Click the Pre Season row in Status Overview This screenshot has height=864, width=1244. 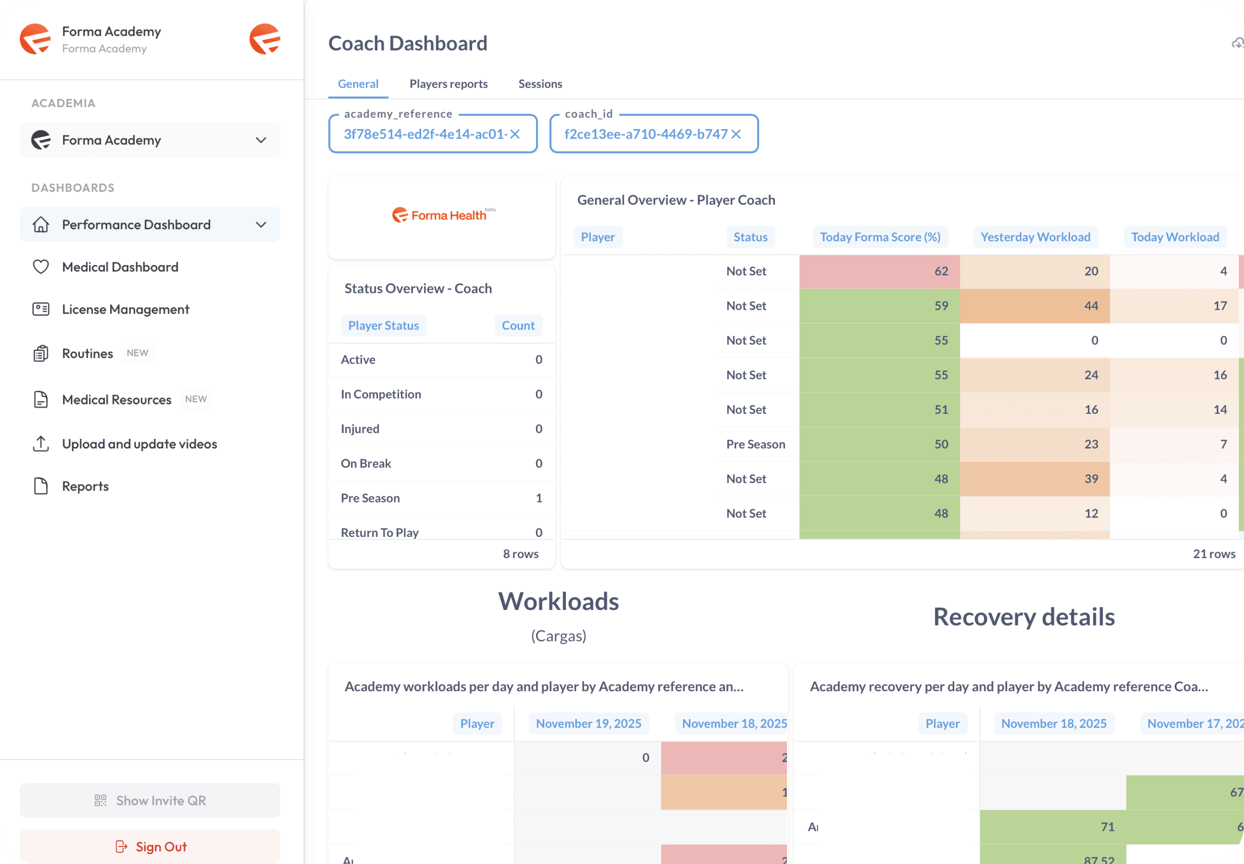[442, 498]
